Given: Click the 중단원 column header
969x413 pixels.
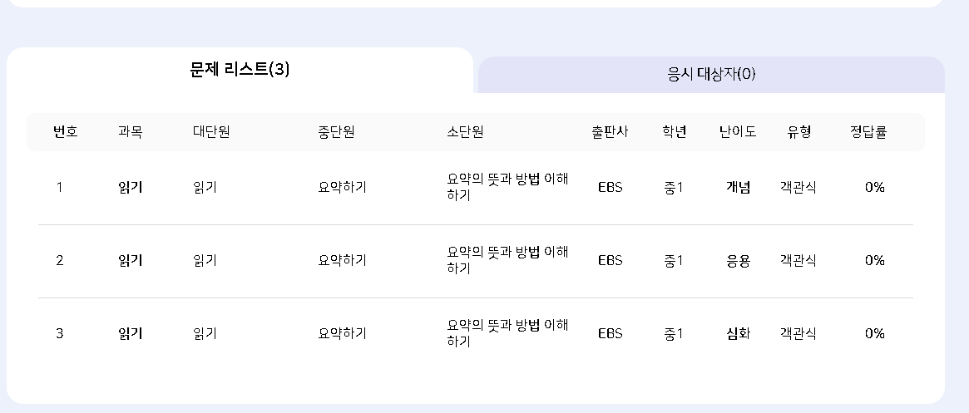Looking at the screenshot, I should point(336,131).
